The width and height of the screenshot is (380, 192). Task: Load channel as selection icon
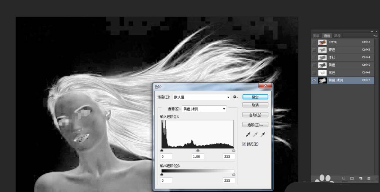tap(344, 178)
